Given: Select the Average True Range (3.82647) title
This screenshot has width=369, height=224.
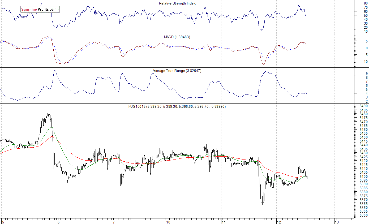Looking at the screenshot, I should (177, 71).
